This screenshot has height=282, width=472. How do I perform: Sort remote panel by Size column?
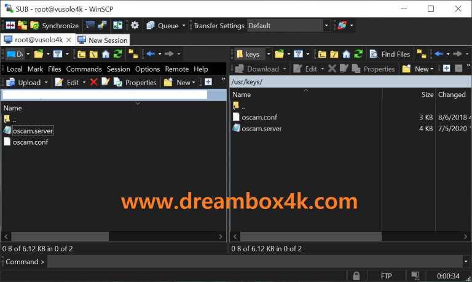coord(427,94)
